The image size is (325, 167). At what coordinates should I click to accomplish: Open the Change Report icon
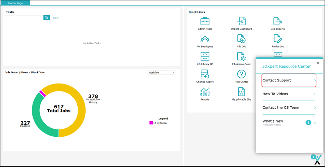pos(205,74)
